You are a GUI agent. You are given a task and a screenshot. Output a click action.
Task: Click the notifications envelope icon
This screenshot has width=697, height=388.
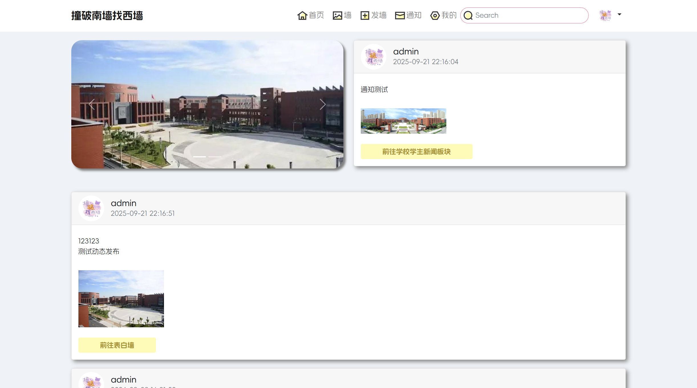pyautogui.click(x=400, y=15)
